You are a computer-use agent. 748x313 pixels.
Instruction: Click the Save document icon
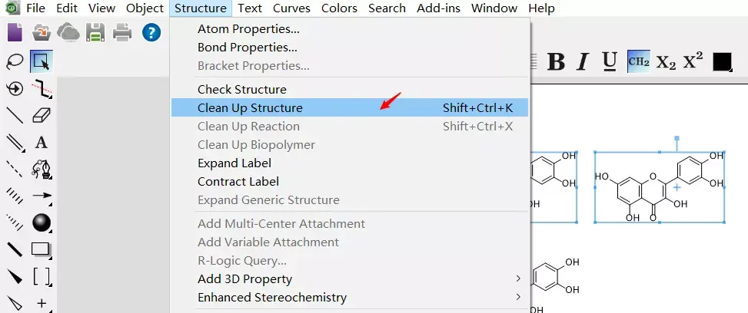point(95,32)
